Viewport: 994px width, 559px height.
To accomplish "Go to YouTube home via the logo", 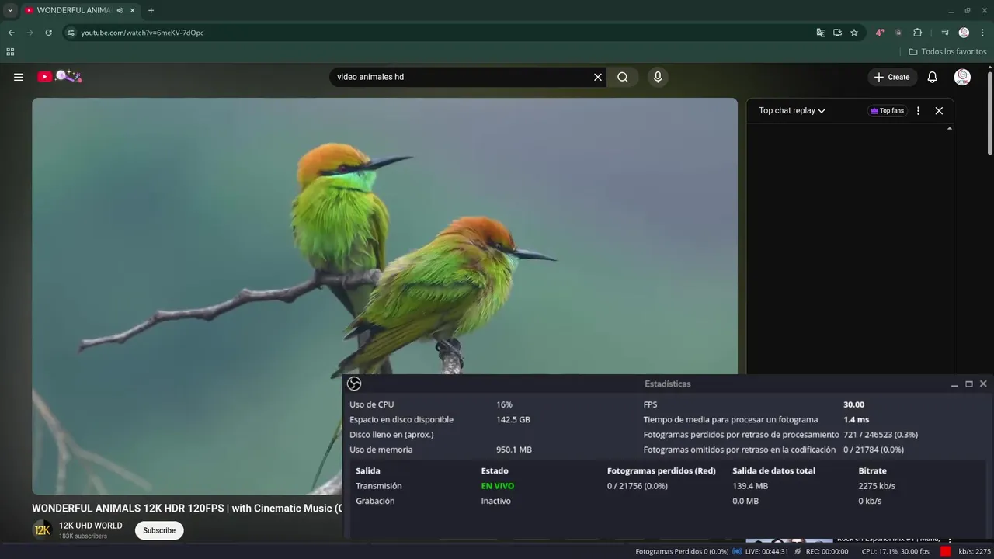I will tap(59, 76).
